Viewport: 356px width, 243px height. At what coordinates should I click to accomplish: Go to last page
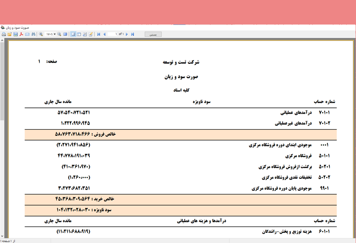click(133, 34)
